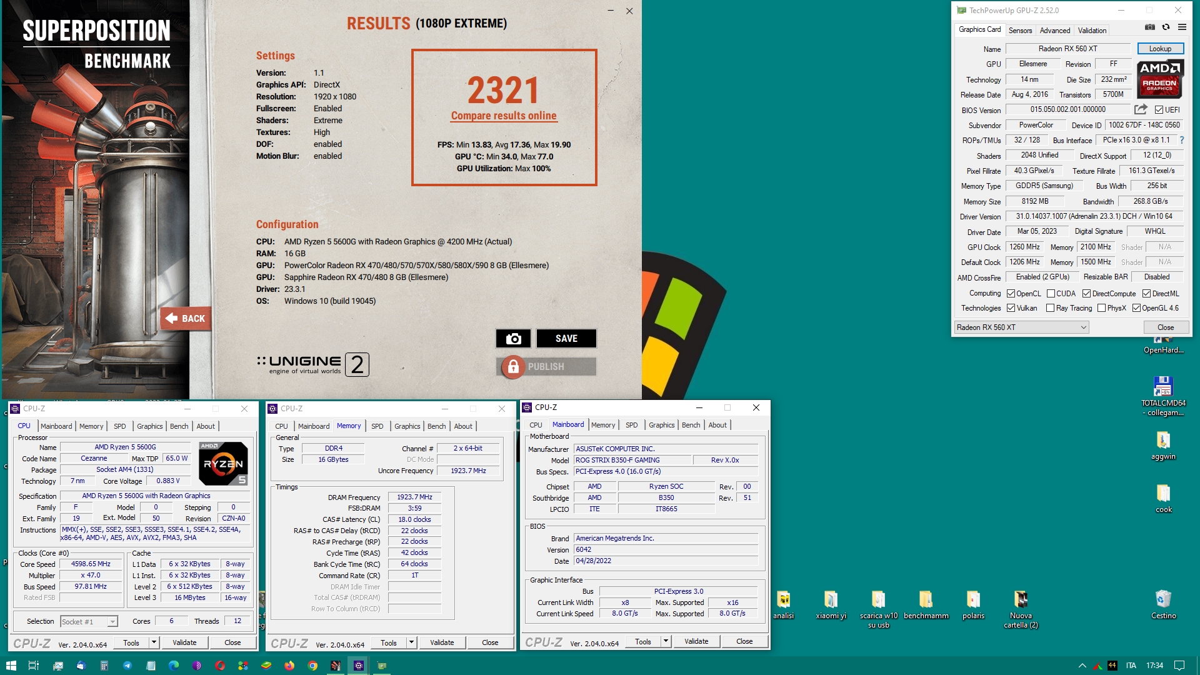Click the Lookup button in GPU-Z
Screen dimensions: 1200x675
tap(1160, 49)
